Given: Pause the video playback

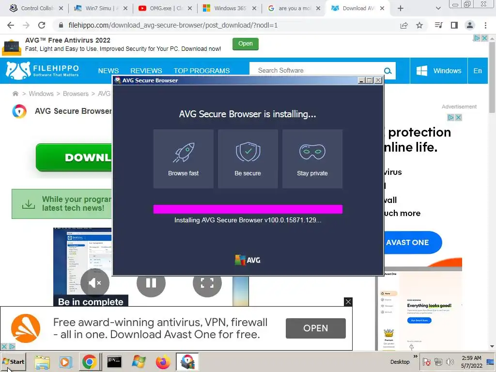Looking at the screenshot, I should point(151,283).
